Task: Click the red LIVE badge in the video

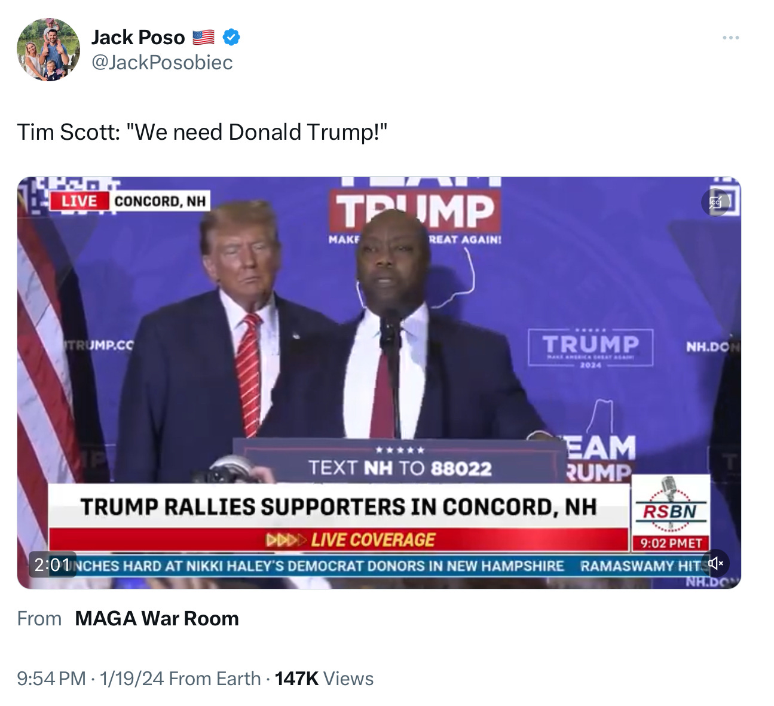Action: 79,201
